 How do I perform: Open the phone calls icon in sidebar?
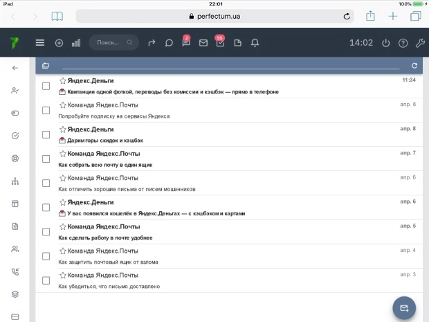[15, 271]
